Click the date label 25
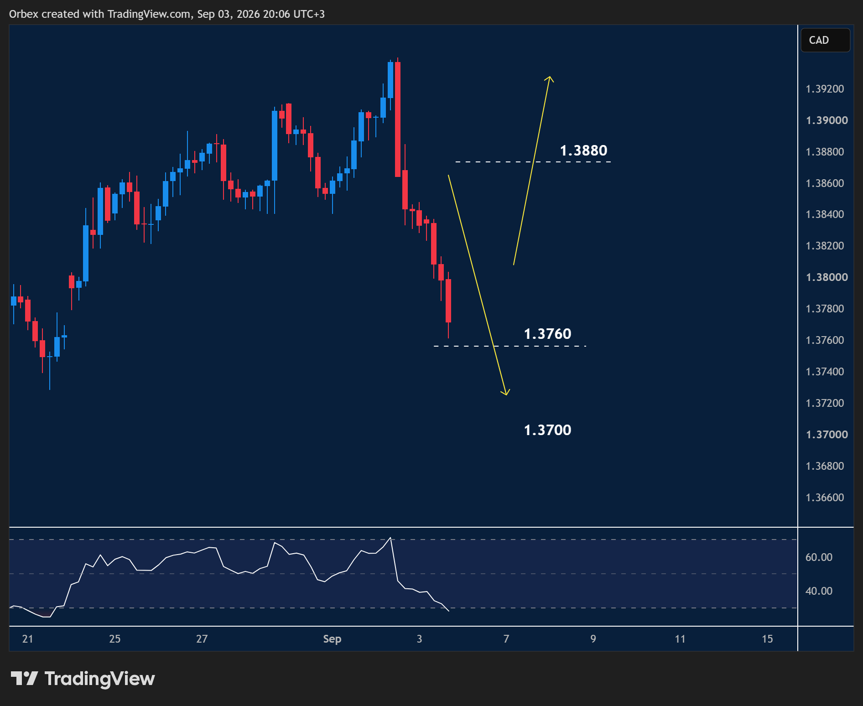863x706 pixels. click(x=115, y=639)
